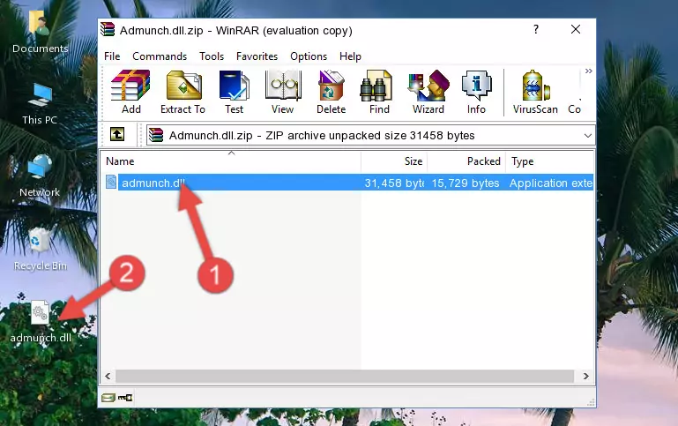Select the admunch.dll file row
The height and width of the screenshot is (426, 678).
coord(347,183)
